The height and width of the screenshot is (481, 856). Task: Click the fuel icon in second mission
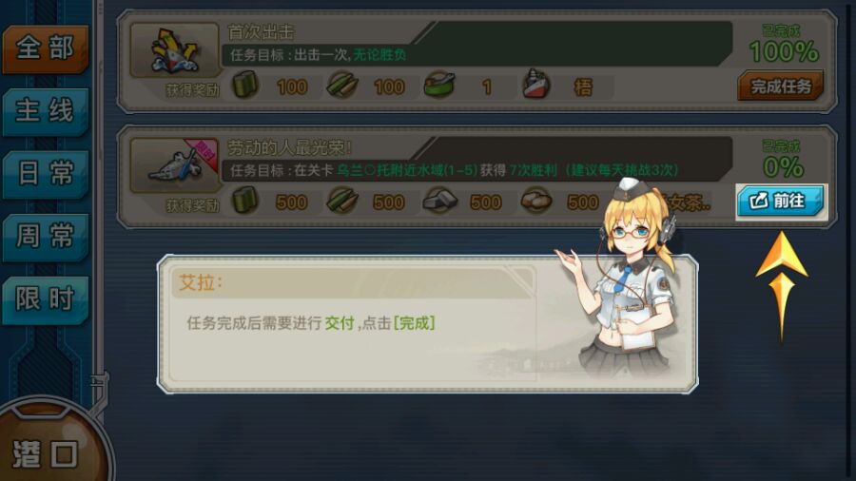(x=245, y=201)
